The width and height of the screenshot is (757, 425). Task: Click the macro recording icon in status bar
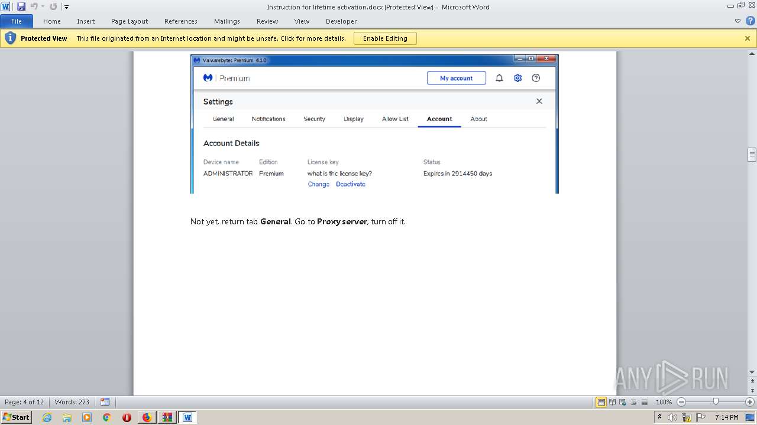point(105,402)
